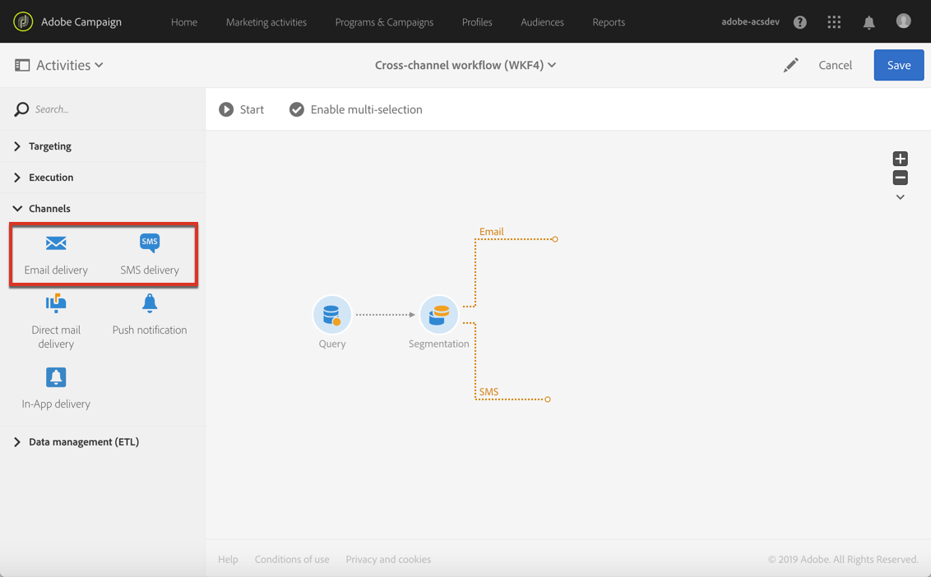Viewport: 931px width, 577px height.
Task: Click the adobe-acsdev instance name
Action: pyautogui.click(x=750, y=22)
